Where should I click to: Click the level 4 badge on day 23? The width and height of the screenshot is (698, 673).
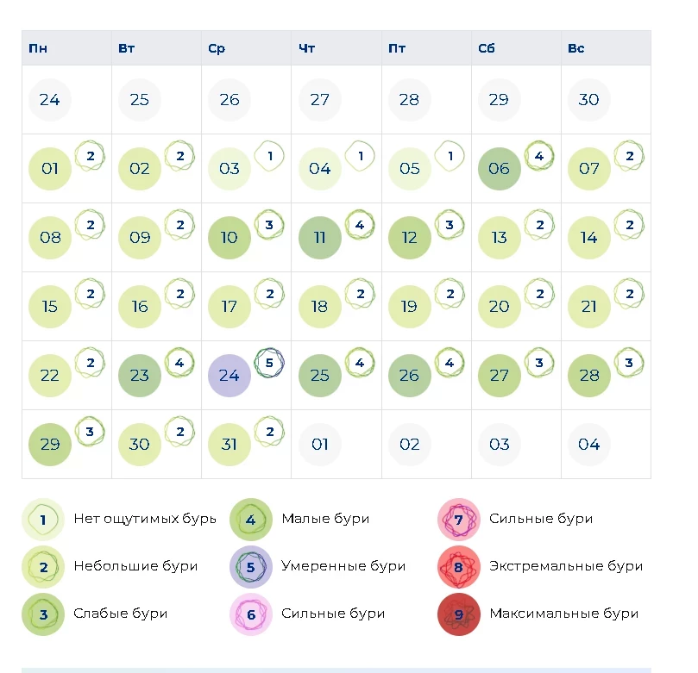point(179,363)
